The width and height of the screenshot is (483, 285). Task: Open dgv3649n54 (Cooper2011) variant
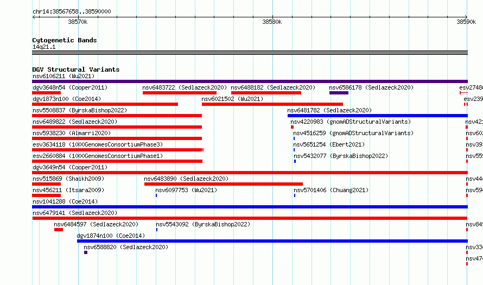(x=70, y=167)
